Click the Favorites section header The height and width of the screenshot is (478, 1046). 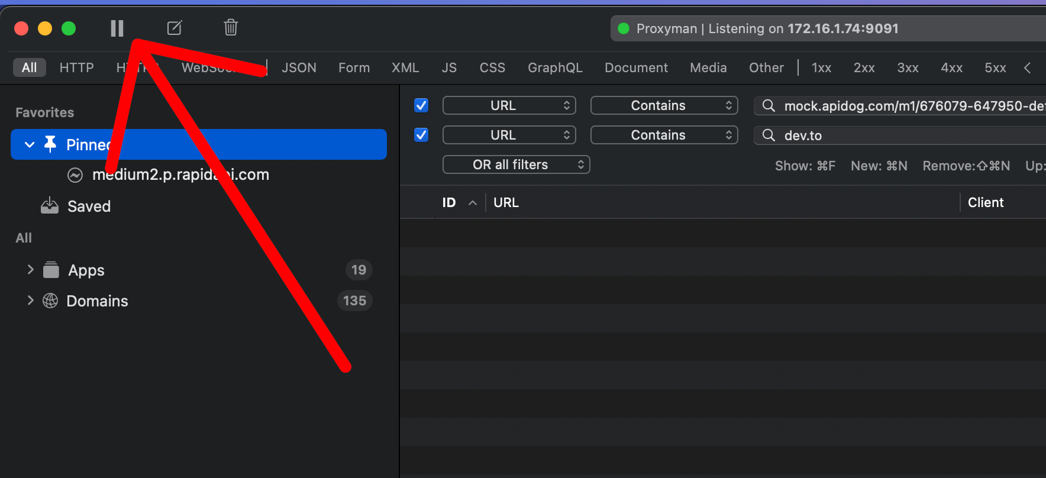45,112
